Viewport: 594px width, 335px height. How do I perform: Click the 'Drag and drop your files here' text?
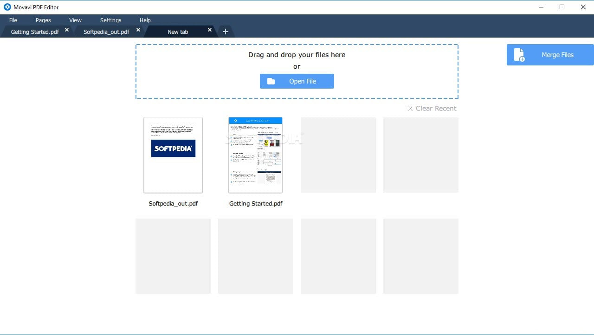click(x=297, y=55)
